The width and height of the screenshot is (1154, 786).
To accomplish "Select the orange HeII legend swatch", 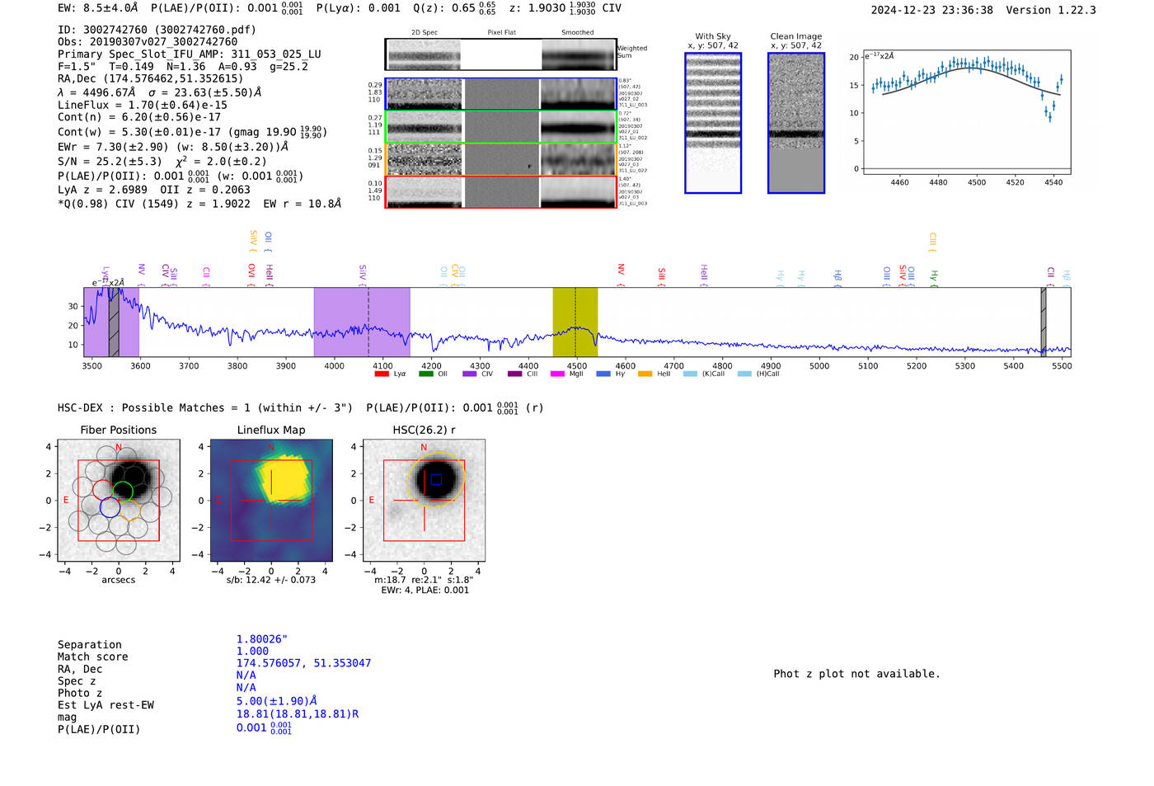I will coord(645,374).
